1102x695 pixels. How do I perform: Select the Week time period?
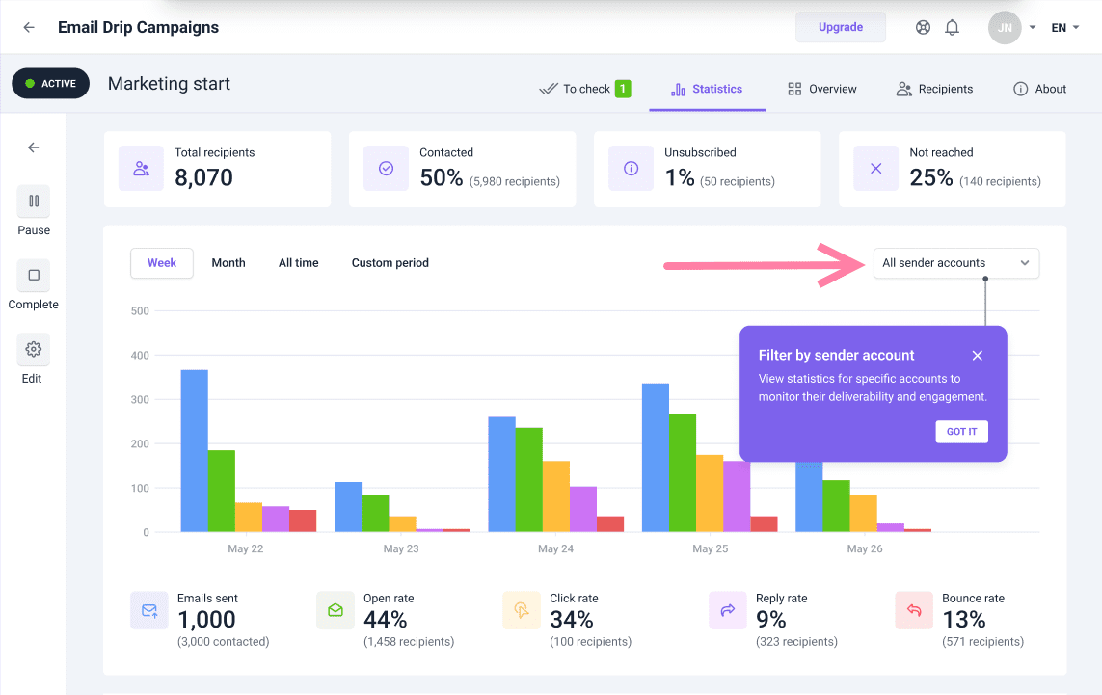coord(162,263)
